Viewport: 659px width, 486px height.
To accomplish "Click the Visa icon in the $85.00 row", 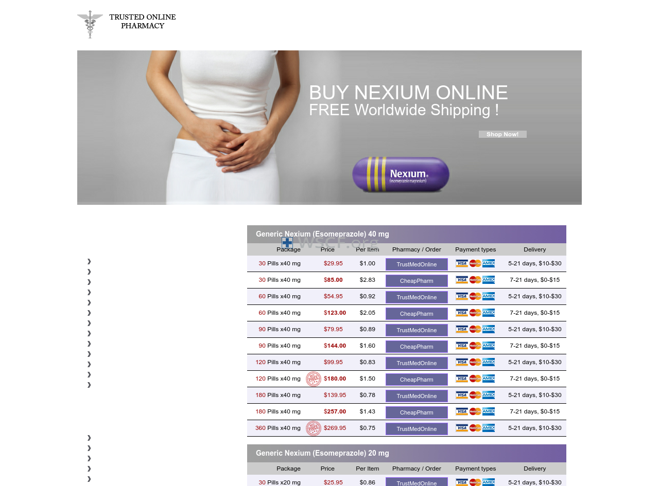I will 462,280.
